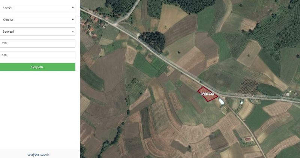Click the red-roofed house at the map's lower right
The width and height of the screenshot is (300, 158).
pos(248,139)
